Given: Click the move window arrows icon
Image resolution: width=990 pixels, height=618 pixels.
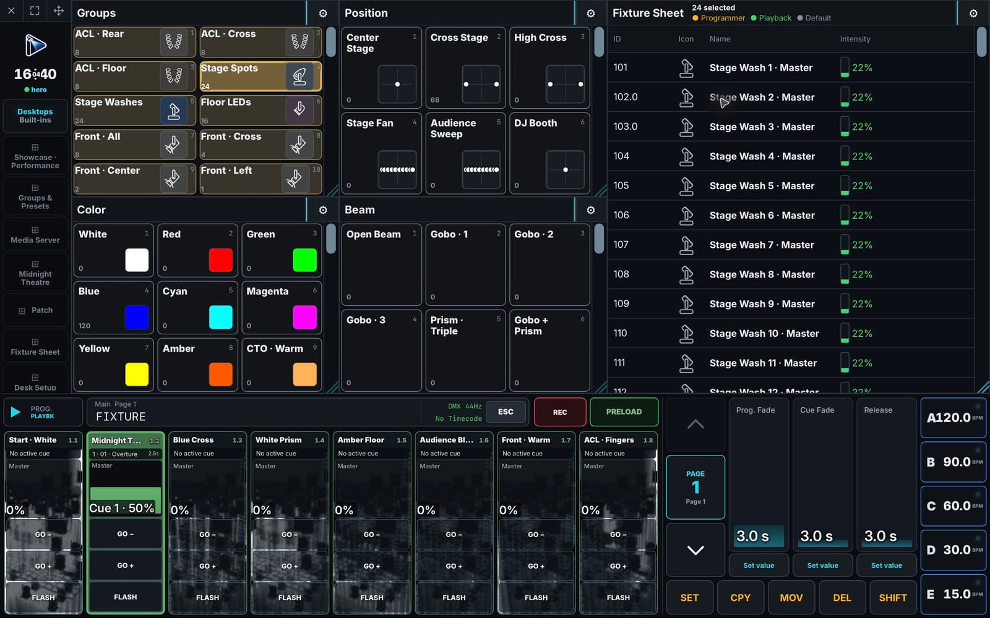Looking at the screenshot, I should click(x=58, y=11).
